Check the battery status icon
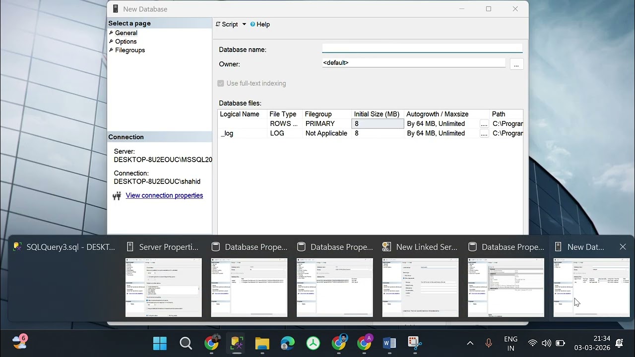Viewport: 635px width, 357px height. (x=560, y=343)
